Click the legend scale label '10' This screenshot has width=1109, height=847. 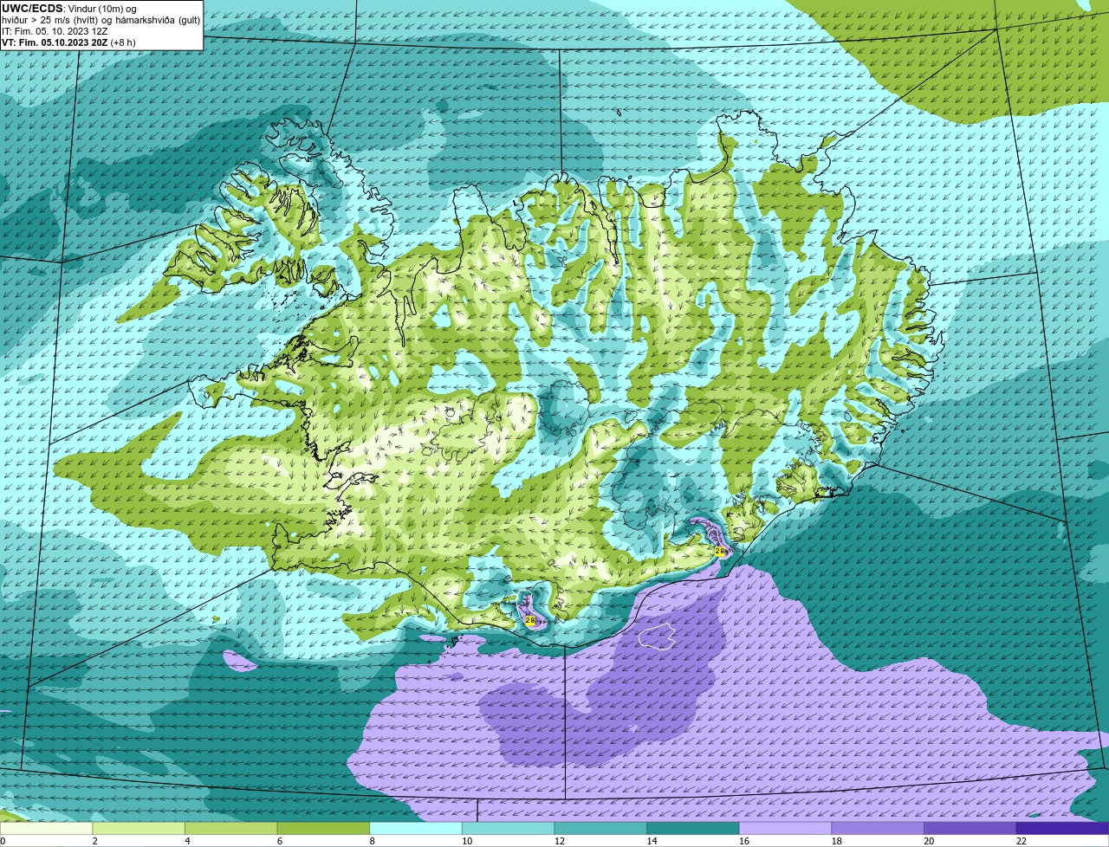pos(467,841)
